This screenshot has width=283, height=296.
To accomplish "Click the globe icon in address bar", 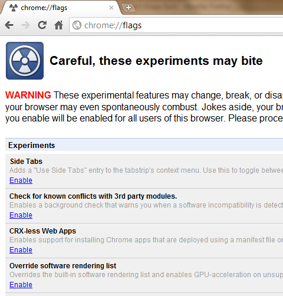I will [77, 25].
